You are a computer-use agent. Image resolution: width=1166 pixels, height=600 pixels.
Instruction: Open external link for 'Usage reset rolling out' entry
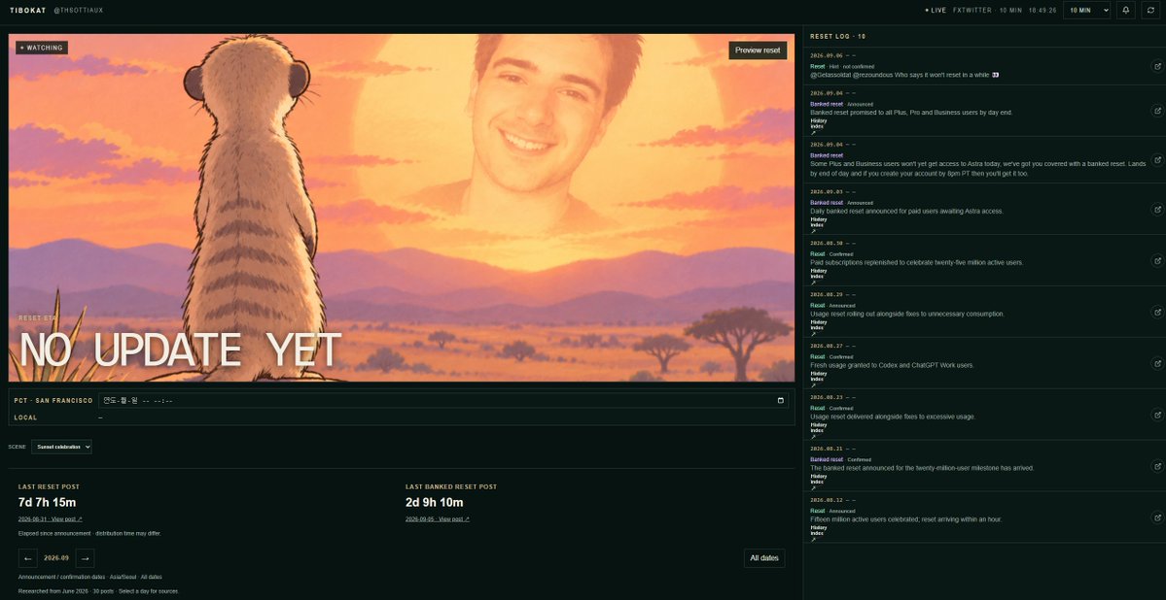click(x=1157, y=312)
